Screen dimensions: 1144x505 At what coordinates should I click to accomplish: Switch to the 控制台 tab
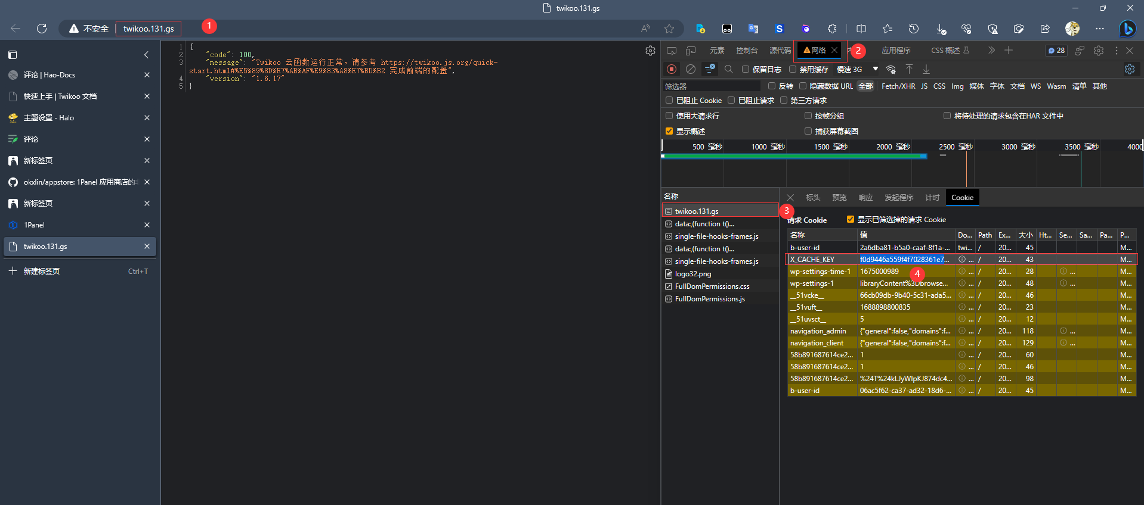[747, 51]
